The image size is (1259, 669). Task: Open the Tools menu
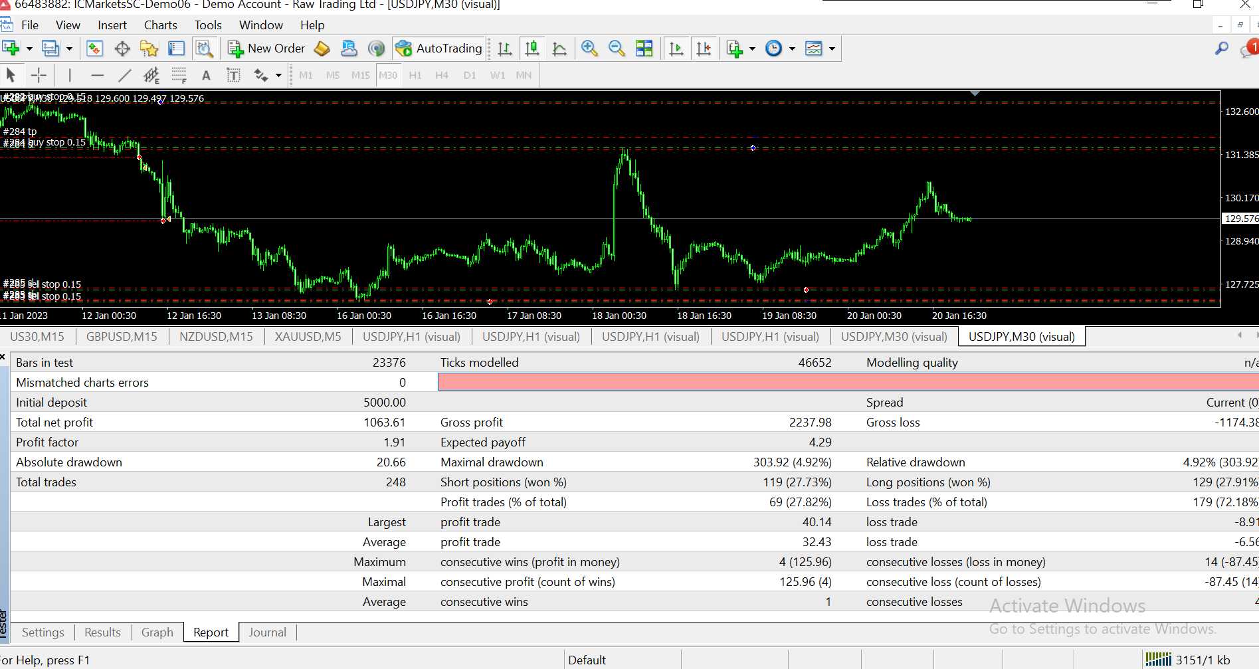coord(208,25)
